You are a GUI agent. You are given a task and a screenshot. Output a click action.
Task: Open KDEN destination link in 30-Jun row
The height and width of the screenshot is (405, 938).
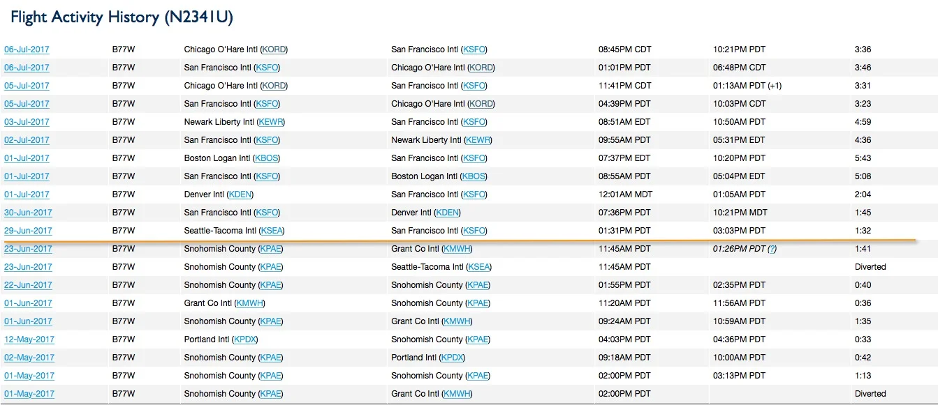click(x=448, y=213)
